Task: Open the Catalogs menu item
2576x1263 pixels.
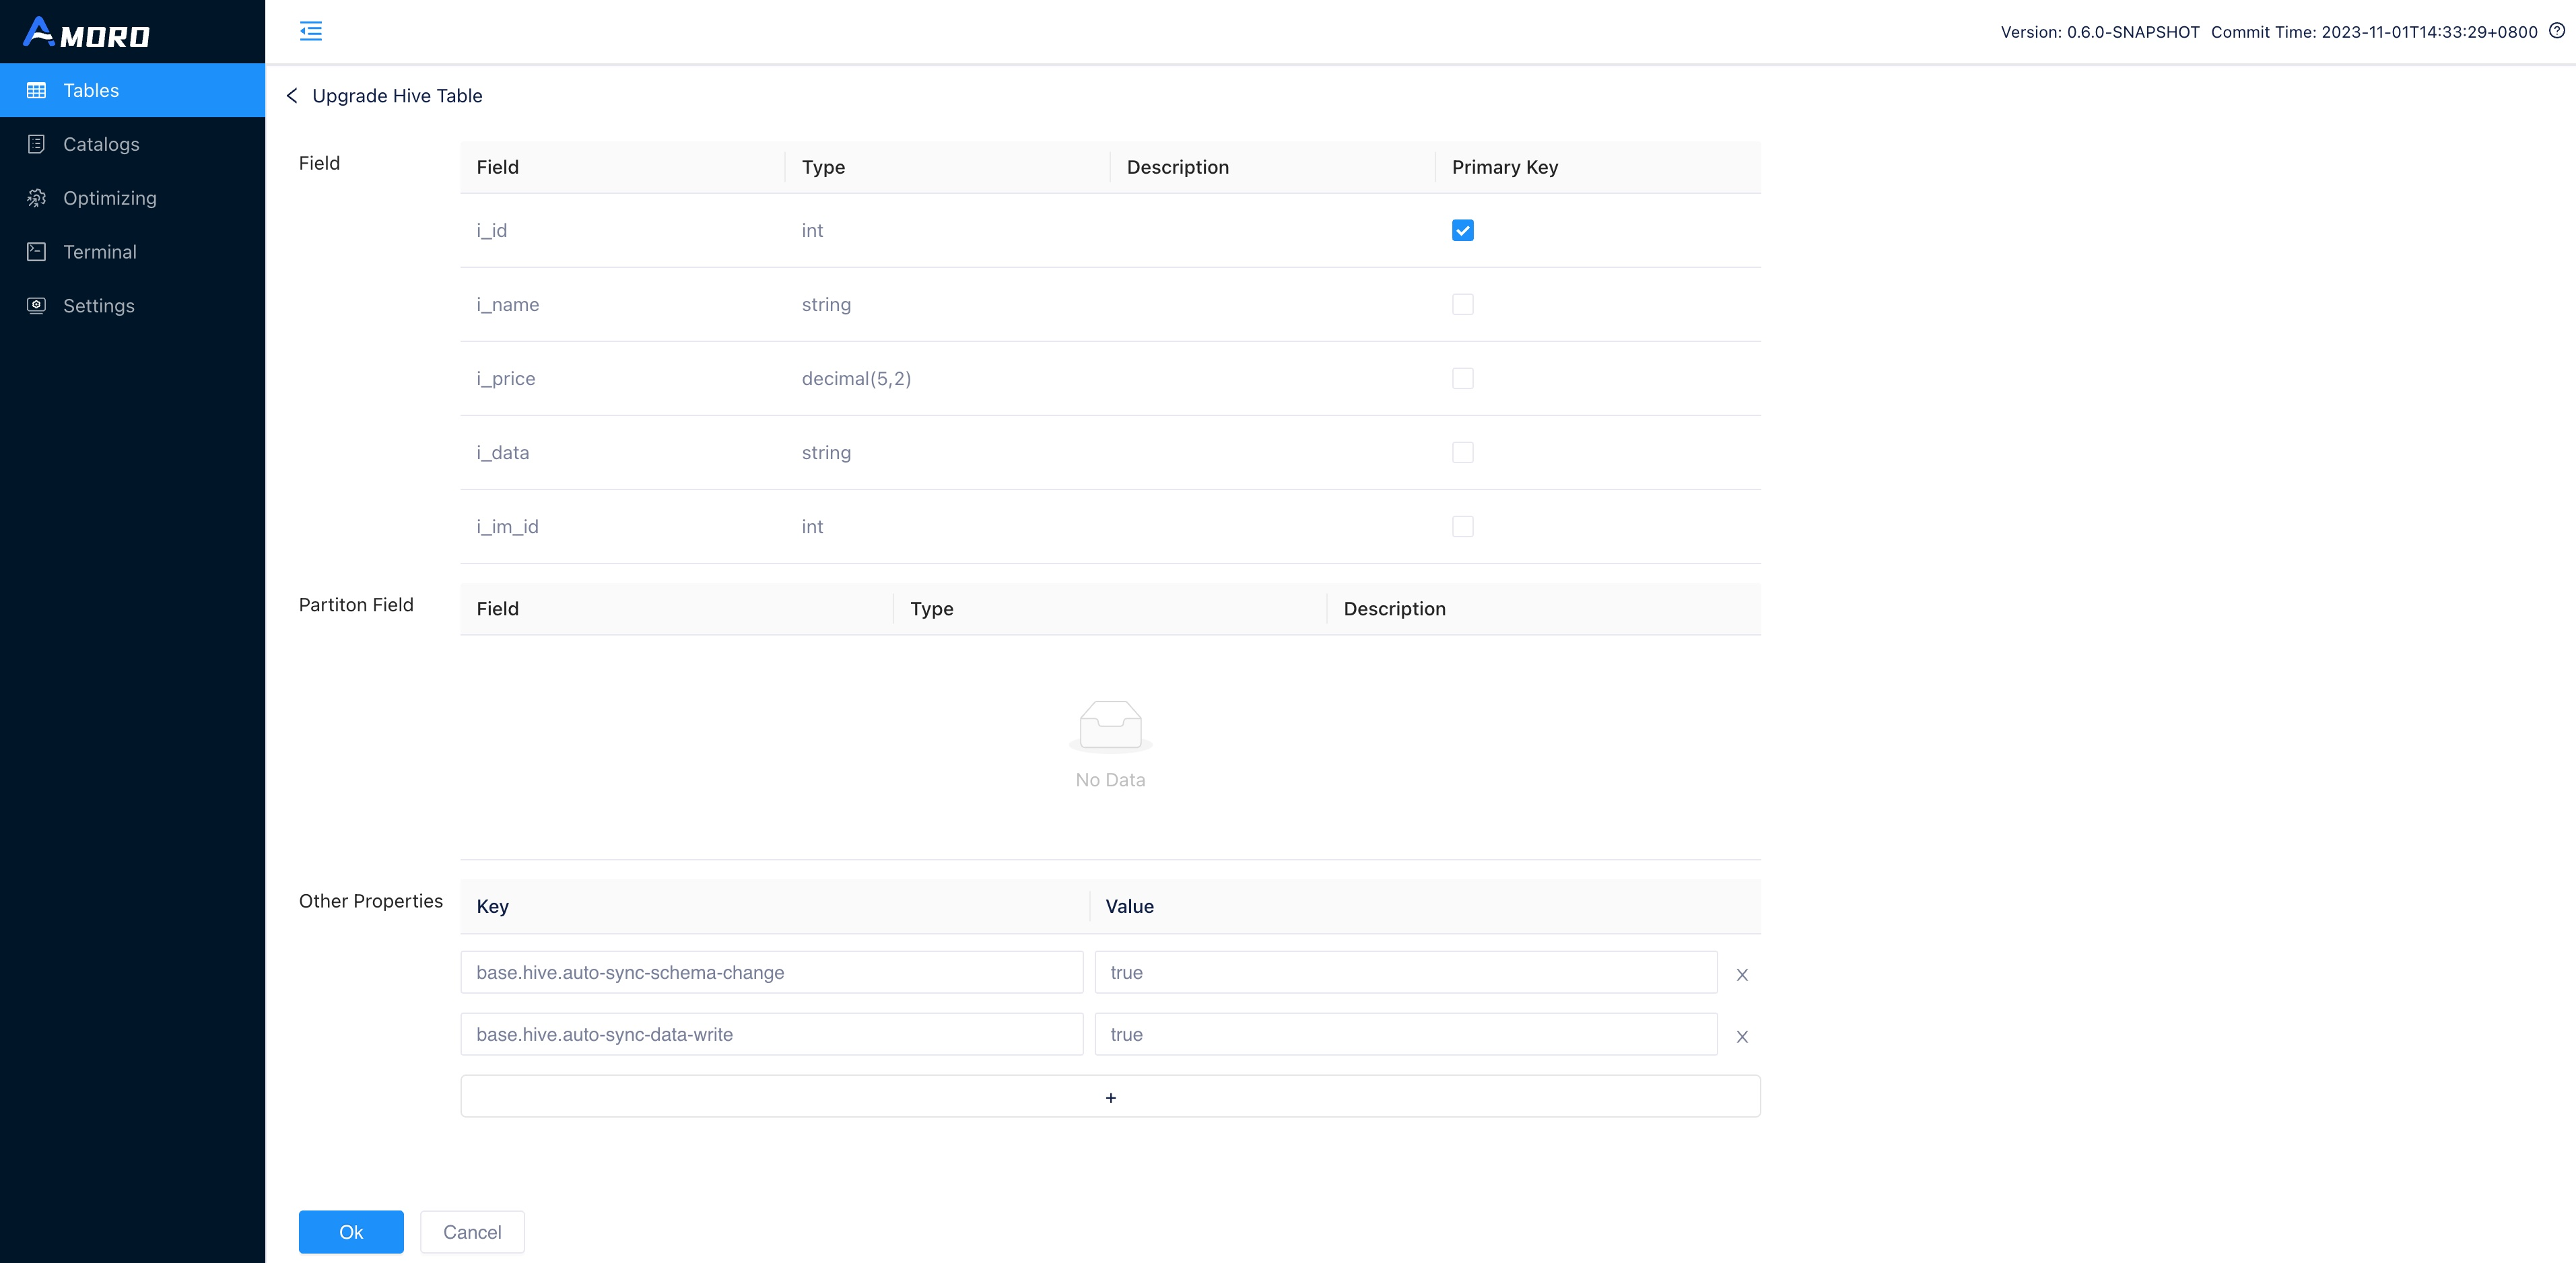Action: (101, 144)
